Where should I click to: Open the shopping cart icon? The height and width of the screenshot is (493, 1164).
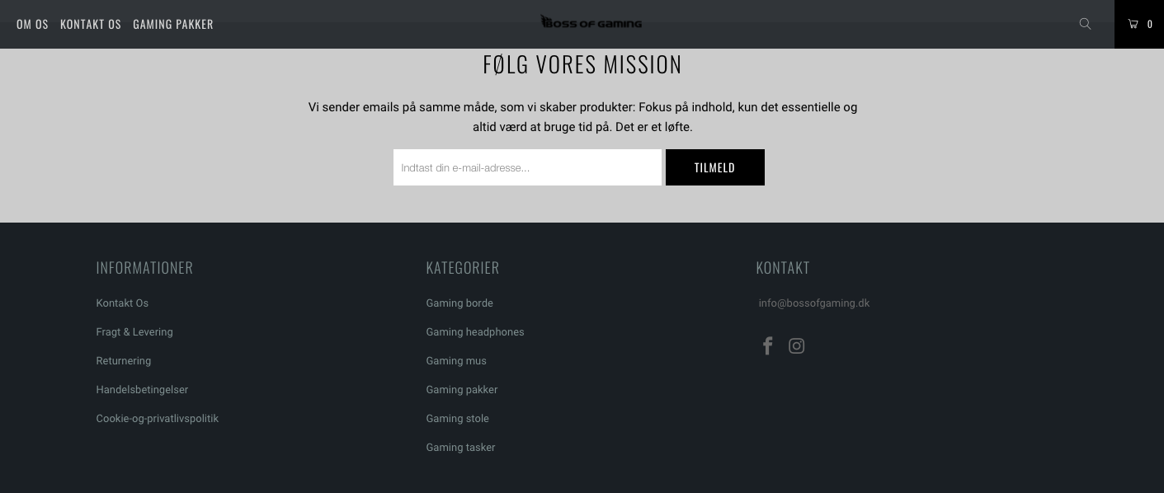(1138, 24)
